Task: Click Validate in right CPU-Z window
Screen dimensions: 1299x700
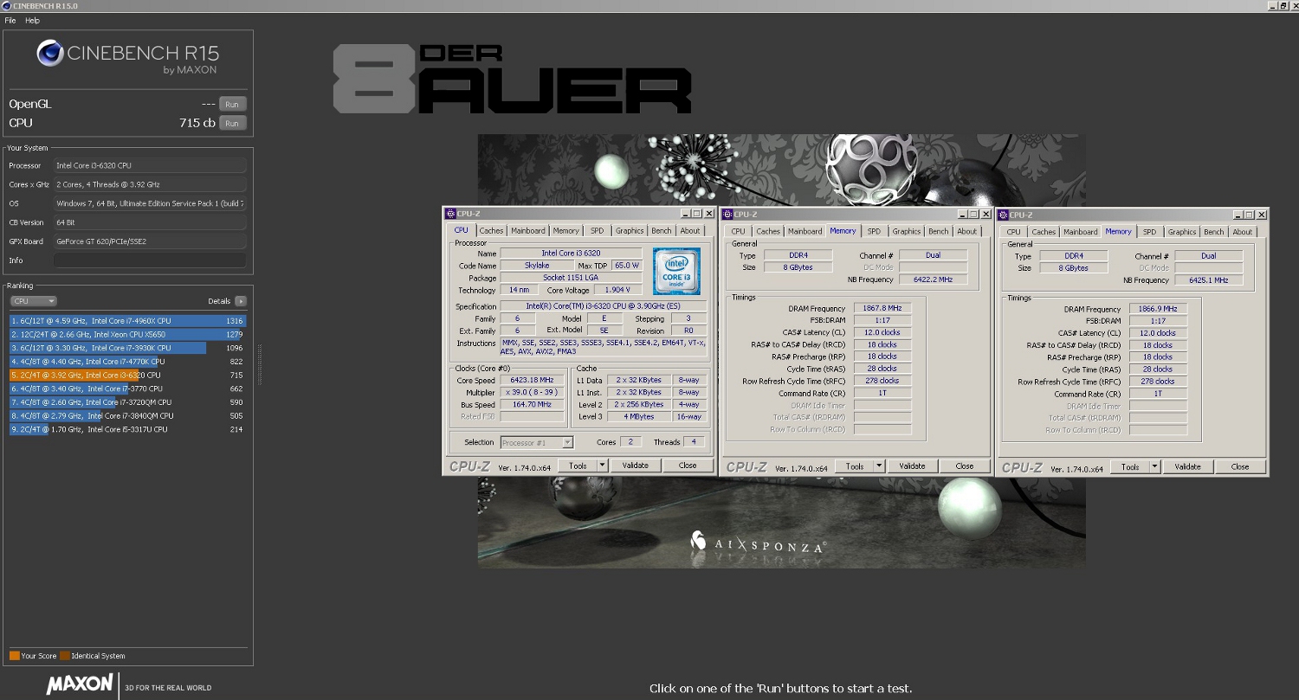Action: click(x=1187, y=467)
